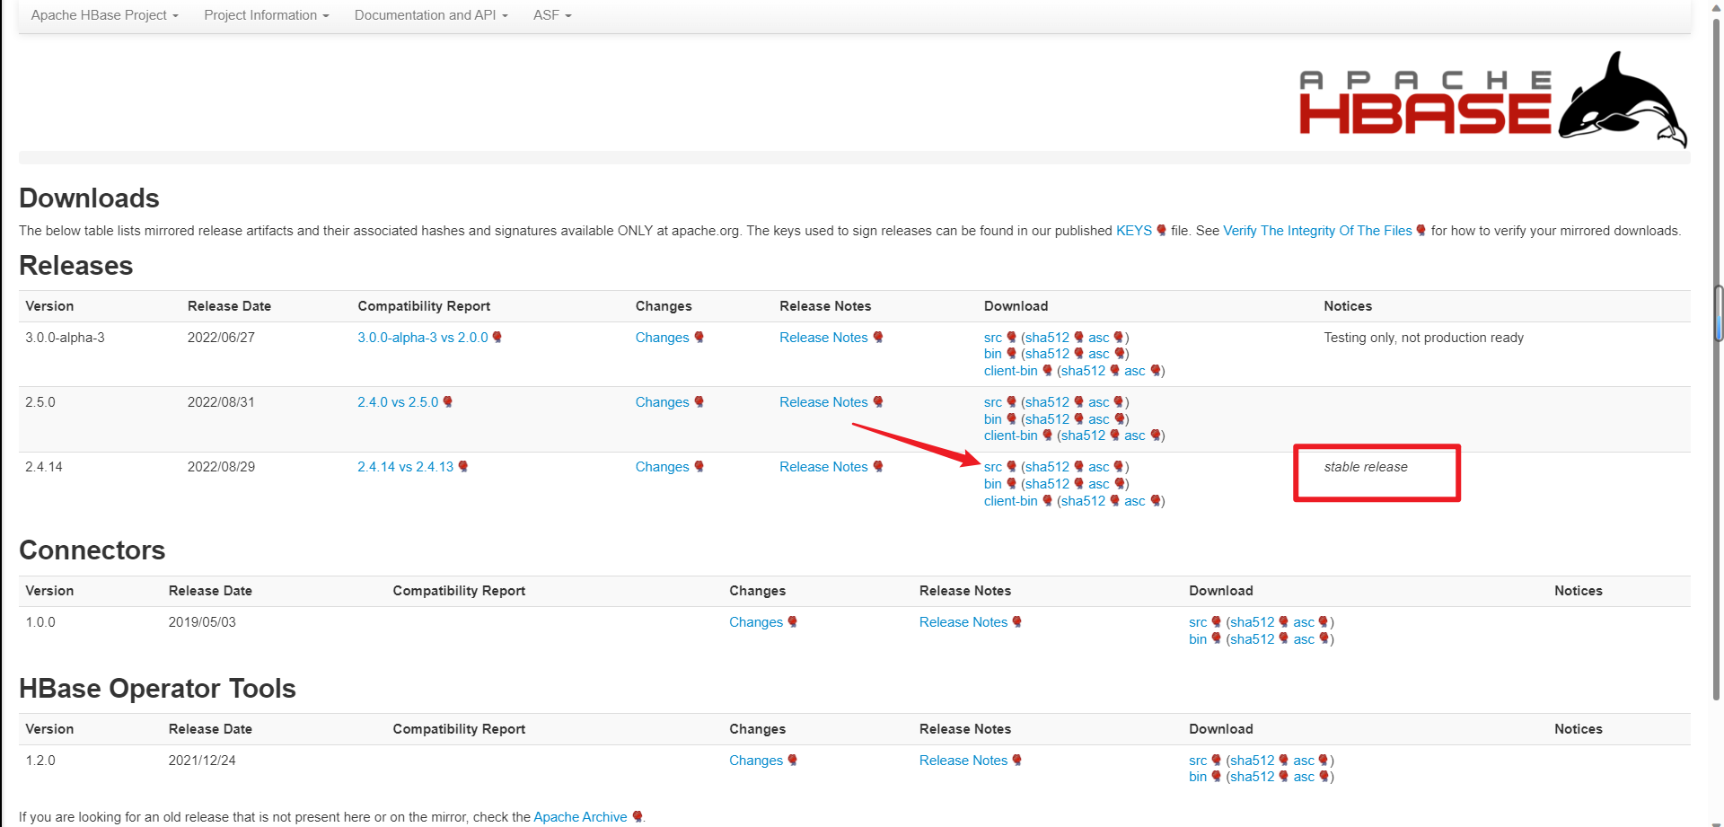Click external icon after 3.0.0-alpha-3 vs 2.0.0
The width and height of the screenshot is (1724, 827).
497,338
